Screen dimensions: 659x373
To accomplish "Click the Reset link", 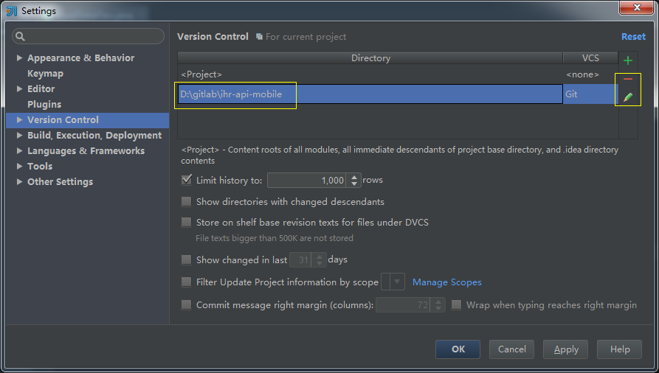I will [633, 37].
